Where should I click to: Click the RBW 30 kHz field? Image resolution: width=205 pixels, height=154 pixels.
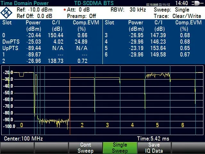128,10
